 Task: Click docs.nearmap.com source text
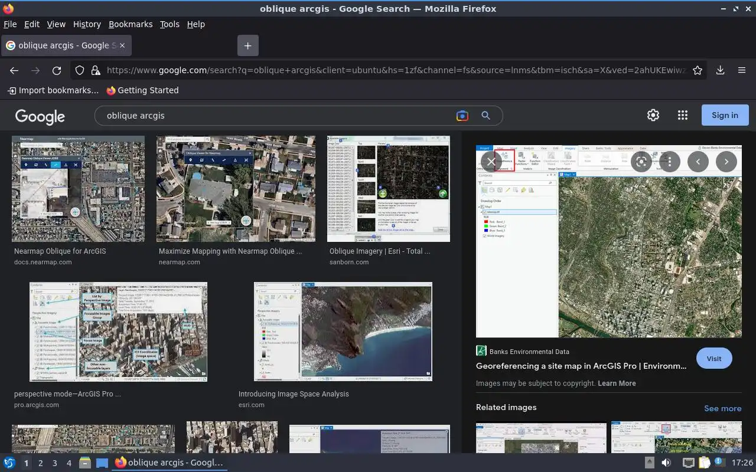[x=43, y=262]
